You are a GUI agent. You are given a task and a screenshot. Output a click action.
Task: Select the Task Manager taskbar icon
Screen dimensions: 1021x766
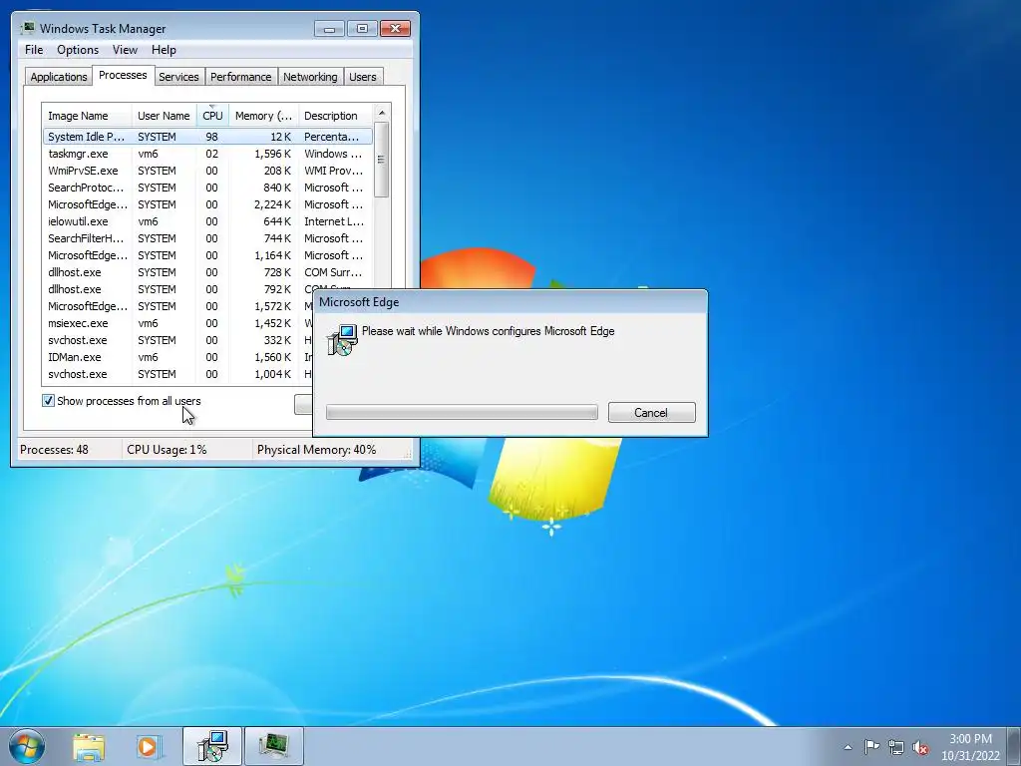[x=274, y=746]
